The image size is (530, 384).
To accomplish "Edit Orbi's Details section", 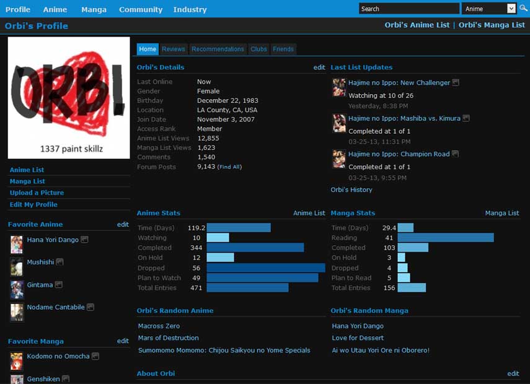I will (319, 68).
